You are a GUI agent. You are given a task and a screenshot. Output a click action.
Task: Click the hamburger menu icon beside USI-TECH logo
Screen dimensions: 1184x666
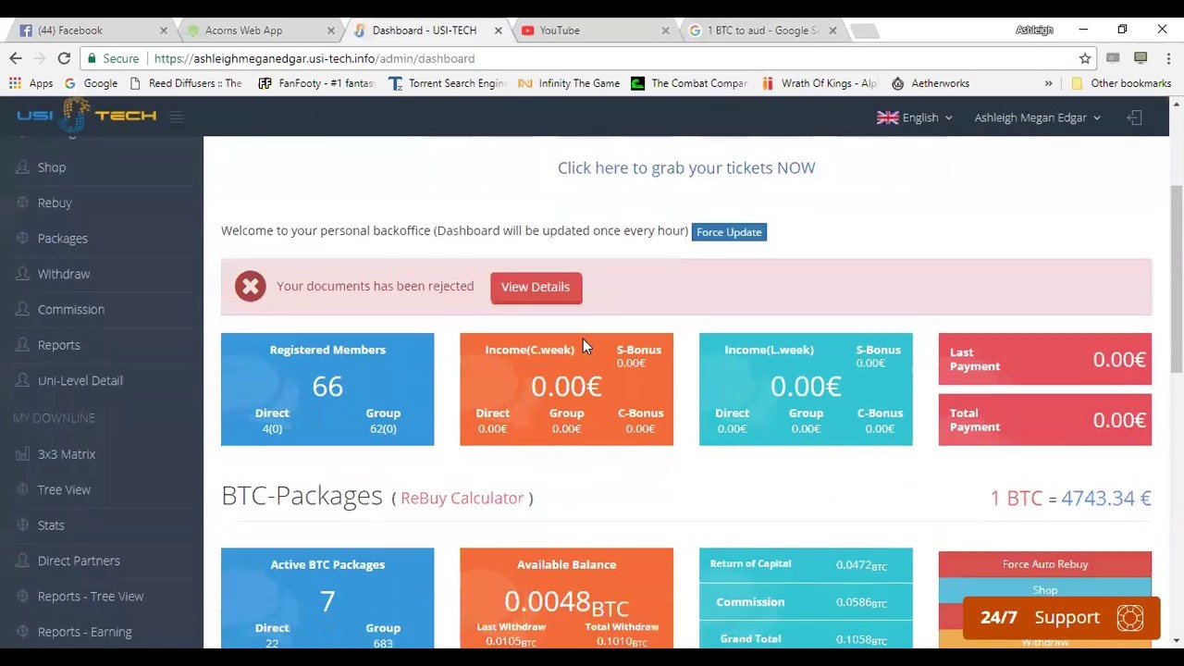177,117
